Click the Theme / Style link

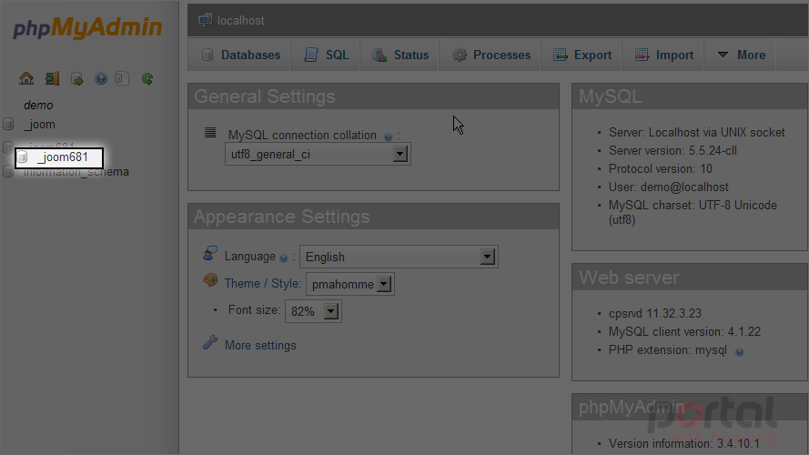pos(263,283)
